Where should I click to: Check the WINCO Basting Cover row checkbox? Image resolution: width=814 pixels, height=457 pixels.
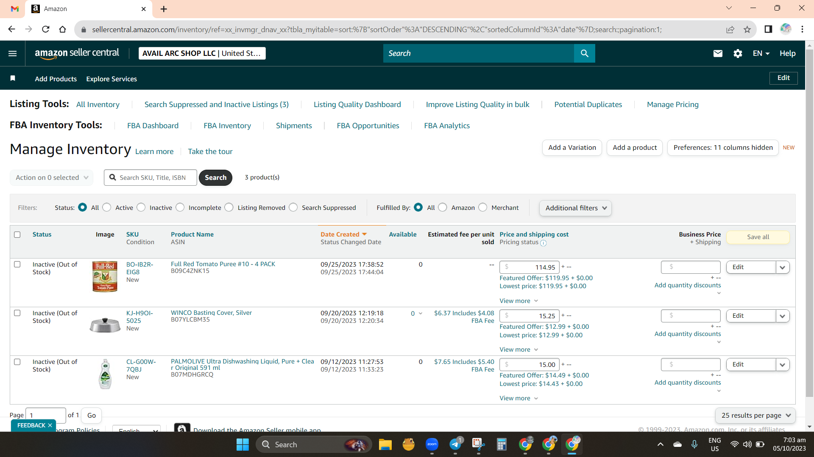coord(17,313)
